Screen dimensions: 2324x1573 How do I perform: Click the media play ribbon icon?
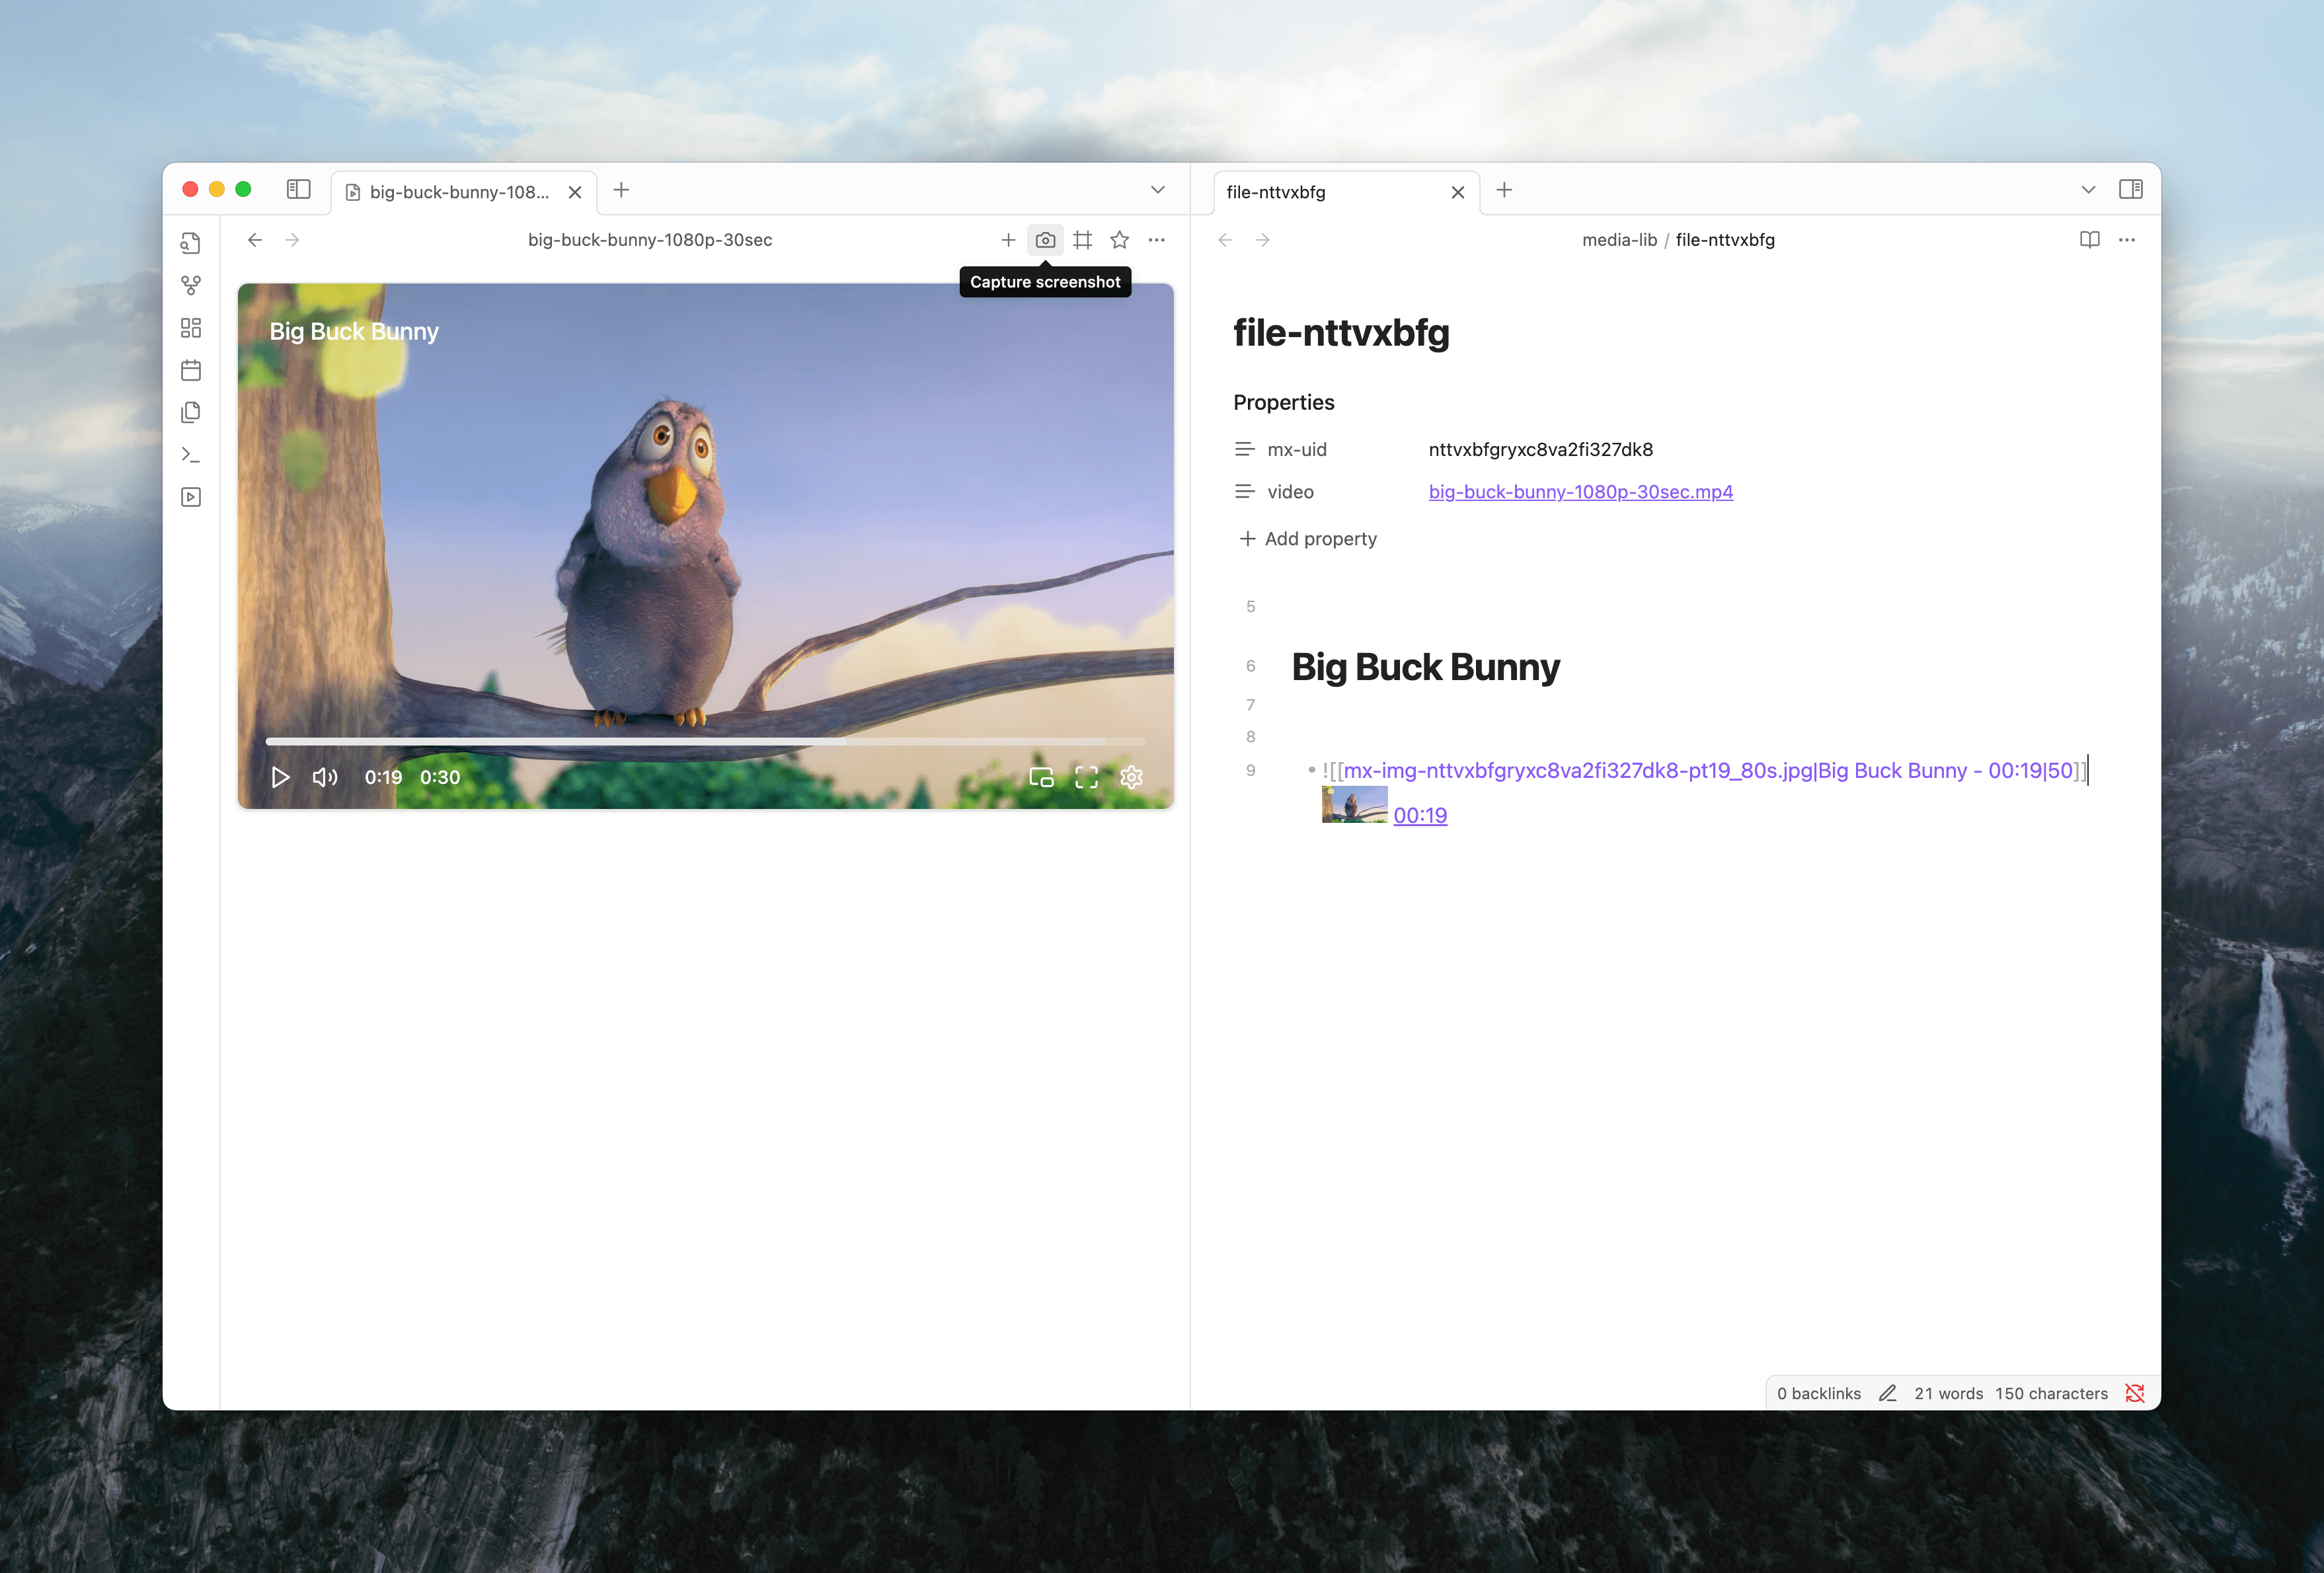coord(191,497)
